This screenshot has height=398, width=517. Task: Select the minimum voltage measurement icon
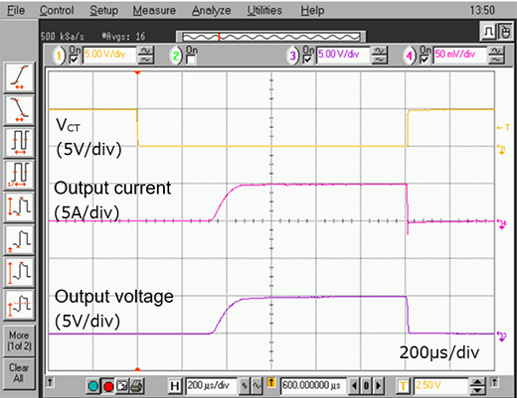19,239
